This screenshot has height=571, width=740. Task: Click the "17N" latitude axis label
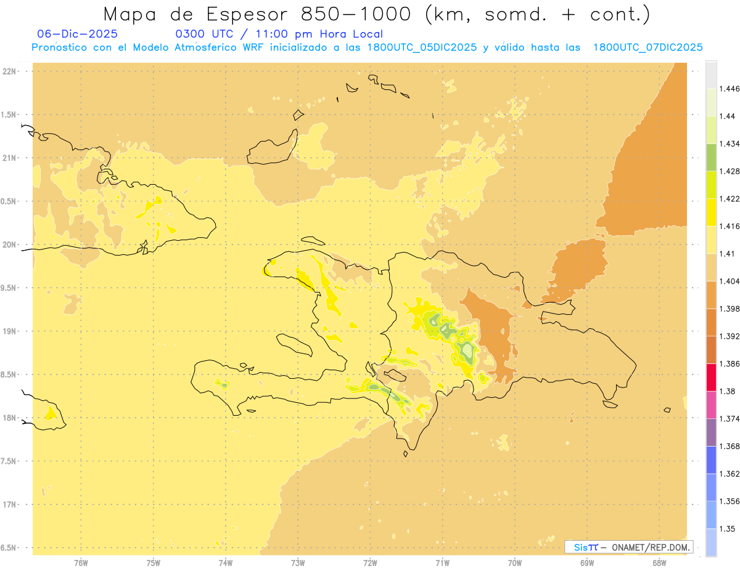pos(10,504)
